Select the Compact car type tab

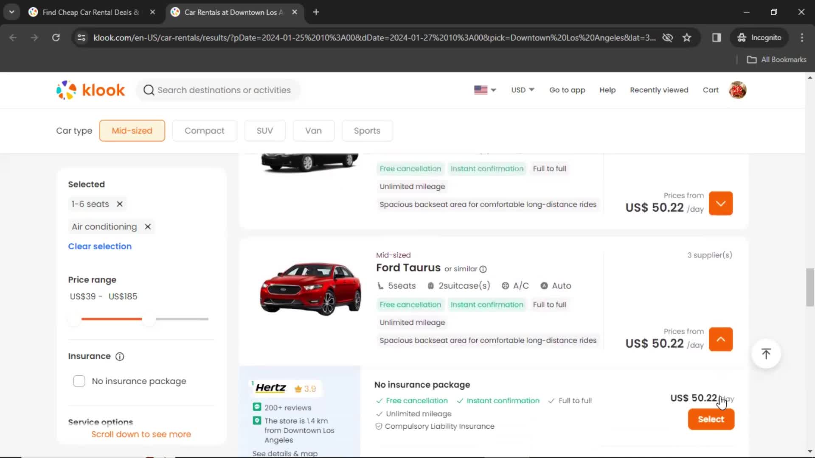pyautogui.click(x=204, y=130)
